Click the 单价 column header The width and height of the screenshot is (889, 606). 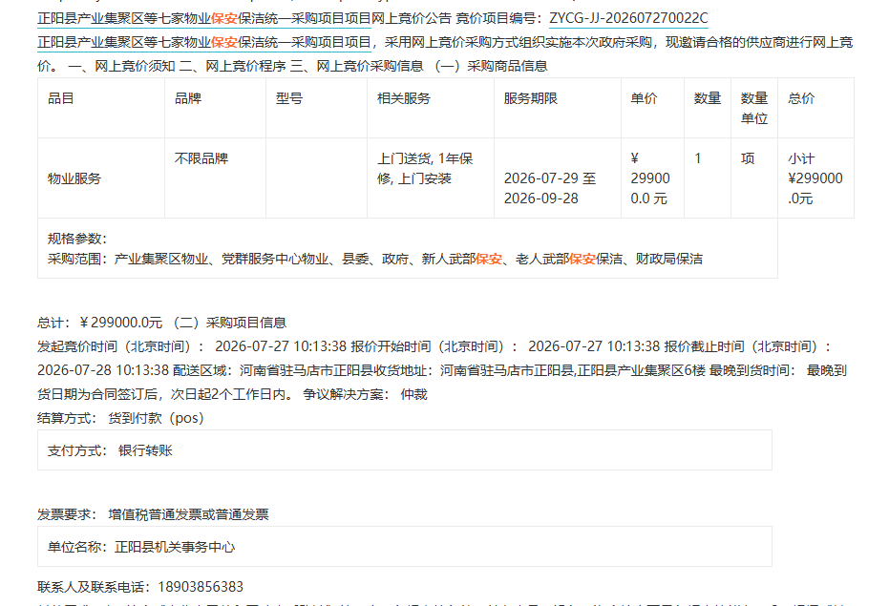[x=652, y=108]
